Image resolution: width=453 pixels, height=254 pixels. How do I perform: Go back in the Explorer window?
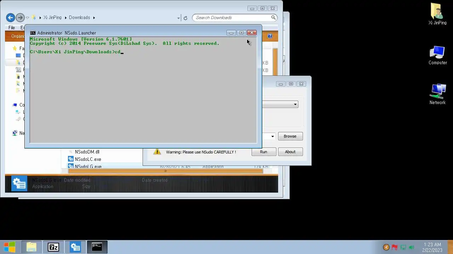(x=10, y=17)
